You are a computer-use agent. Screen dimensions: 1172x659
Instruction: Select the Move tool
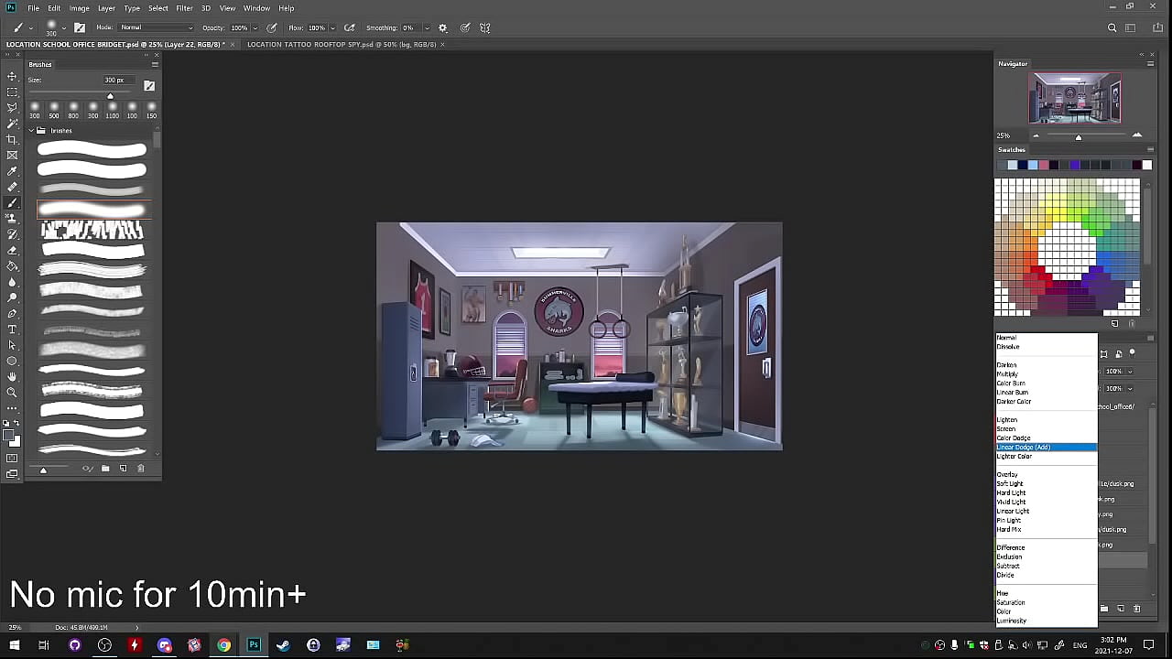12,76
